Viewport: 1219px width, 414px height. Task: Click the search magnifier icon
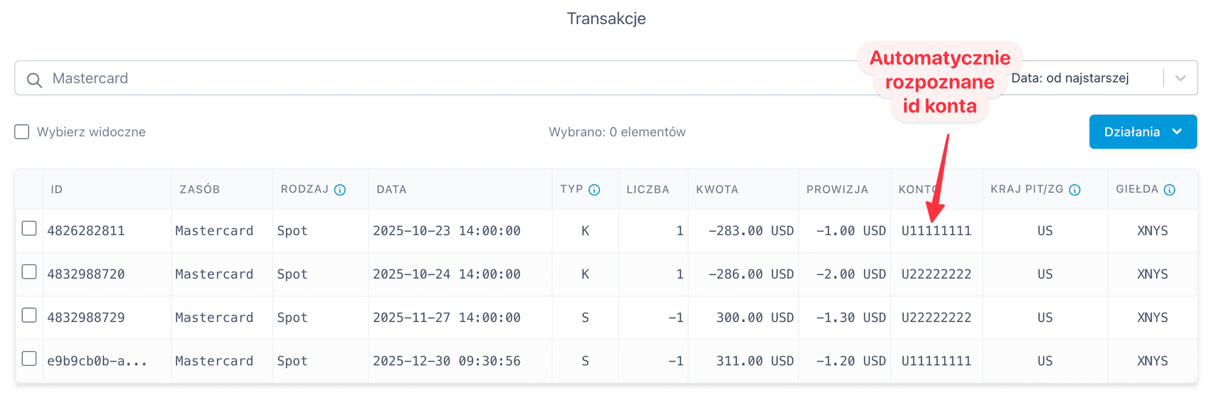pos(34,78)
